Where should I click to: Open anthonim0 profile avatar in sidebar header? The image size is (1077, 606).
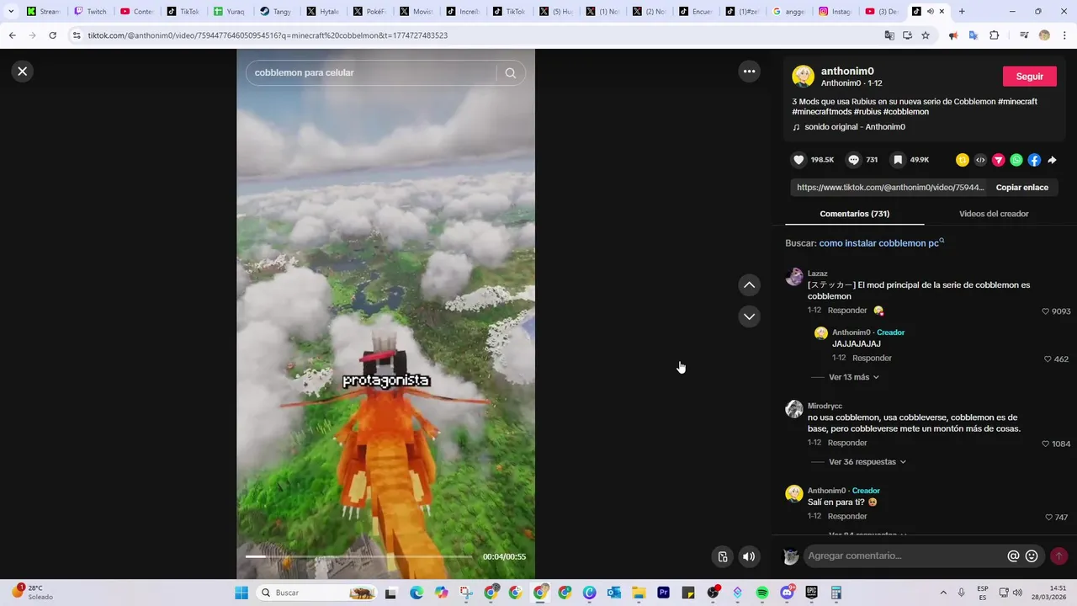pos(803,77)
